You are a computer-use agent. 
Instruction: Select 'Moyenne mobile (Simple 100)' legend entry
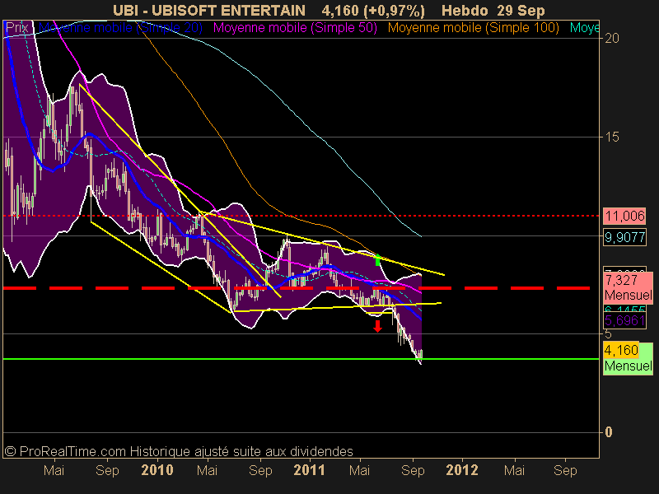coord(473,28)
